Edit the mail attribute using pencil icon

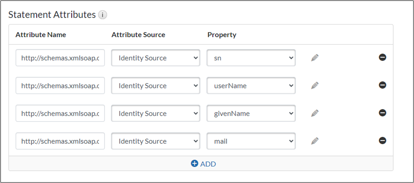(x=314, y=141)
